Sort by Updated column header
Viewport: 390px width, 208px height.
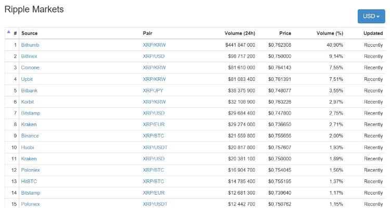pyautogui.click(x=373, y=33)
